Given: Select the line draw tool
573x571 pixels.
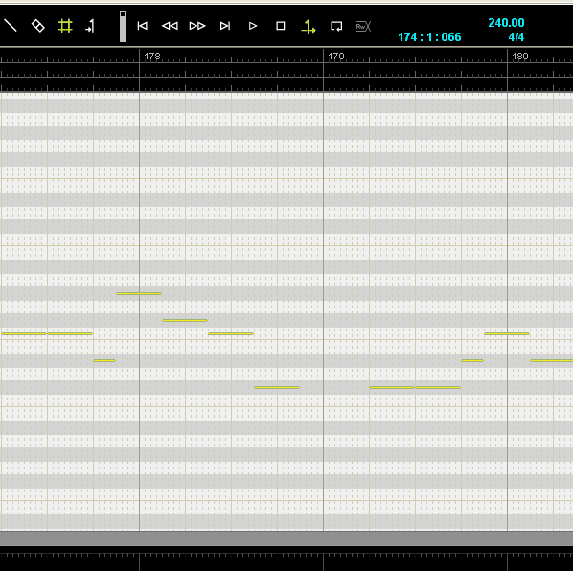Looking at the screenshot, I should click(x=11, y=26).
